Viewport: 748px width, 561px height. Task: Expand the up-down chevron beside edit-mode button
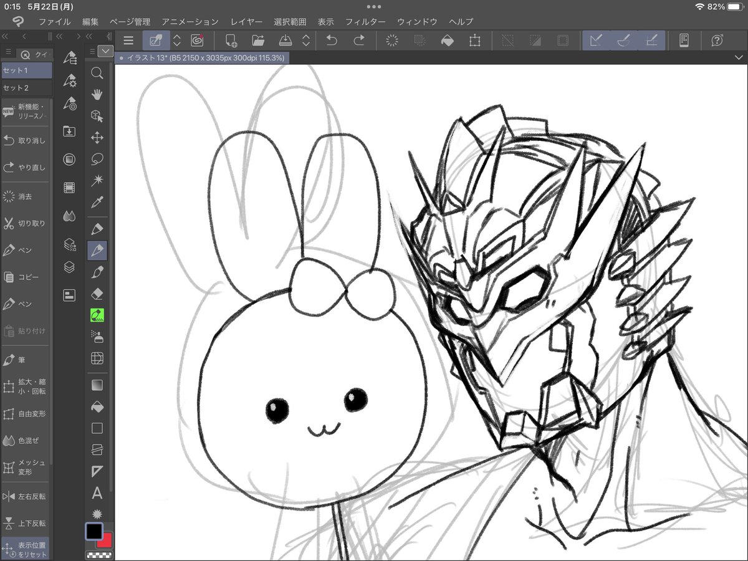point(177,41)
